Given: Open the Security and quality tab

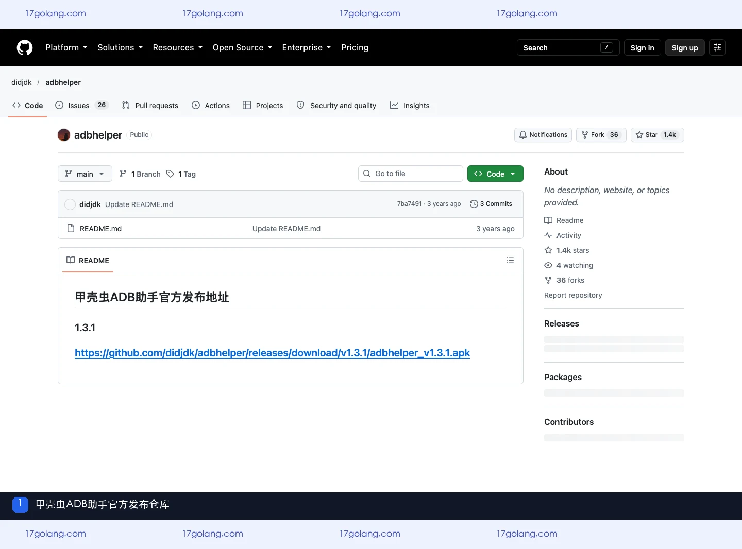Looking at the screenshot, I should 336,106.
